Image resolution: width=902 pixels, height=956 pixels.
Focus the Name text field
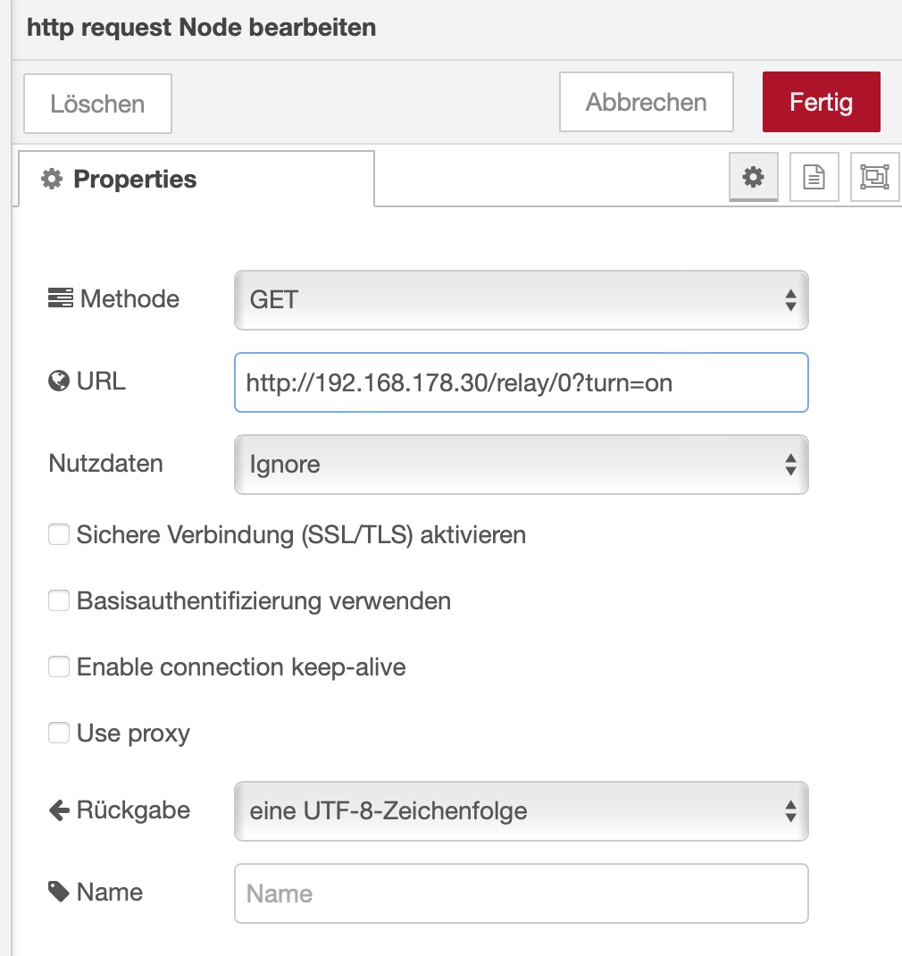click(521, 893)
